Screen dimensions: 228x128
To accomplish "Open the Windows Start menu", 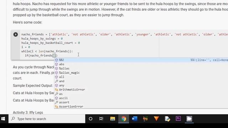I will (3, 119).
